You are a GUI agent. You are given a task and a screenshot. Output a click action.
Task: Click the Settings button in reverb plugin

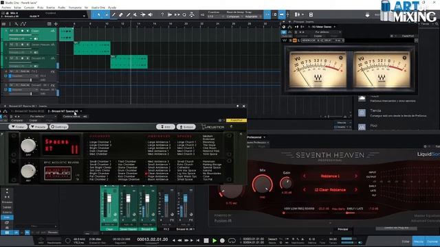click(59, 127)
